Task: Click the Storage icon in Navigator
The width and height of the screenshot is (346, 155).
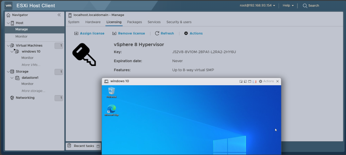Action: 13,71
